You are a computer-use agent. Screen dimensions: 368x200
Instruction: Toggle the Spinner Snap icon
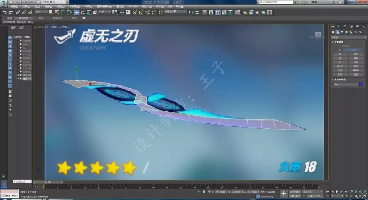(154, 12)
